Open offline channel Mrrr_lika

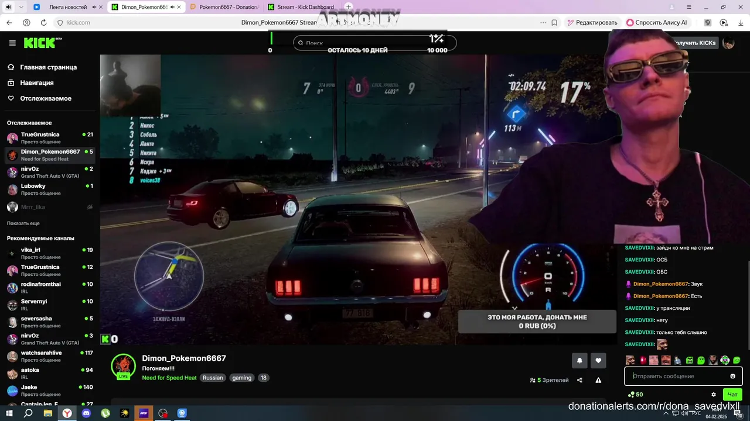click(50, 207)
